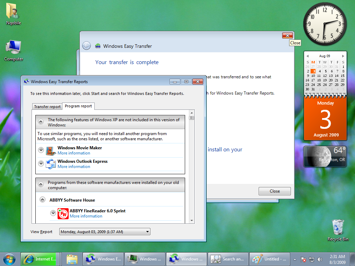The width and height of the screenshot is (355, 266).
Task: Click the report scrollbar up arrow
Action: (192, 113)
